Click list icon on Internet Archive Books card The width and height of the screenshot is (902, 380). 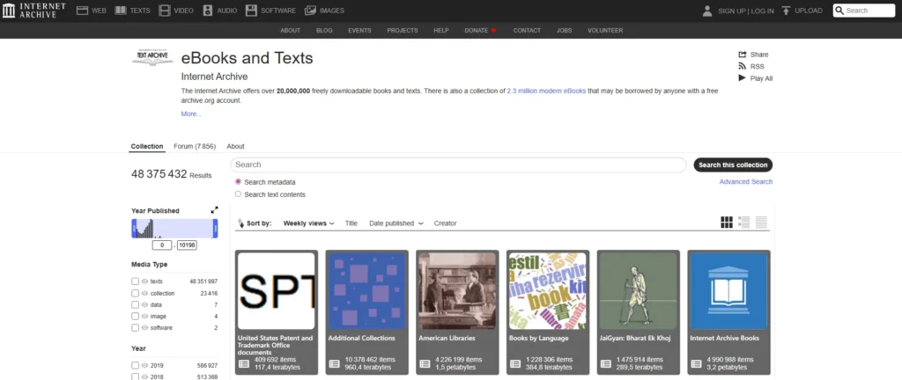click(696, 363)
